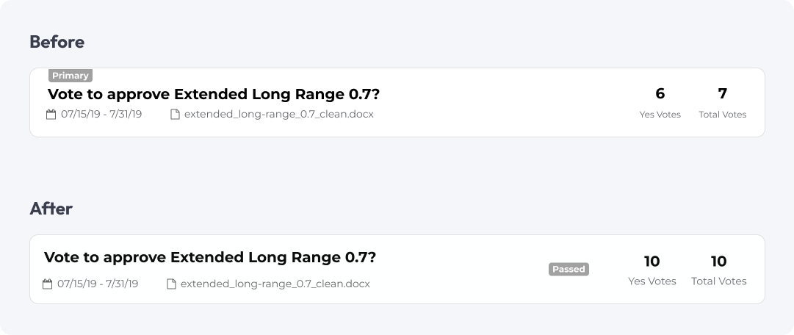Click the 6 Yes Votes count
This screenshot has width=794, height=335.
660,94
